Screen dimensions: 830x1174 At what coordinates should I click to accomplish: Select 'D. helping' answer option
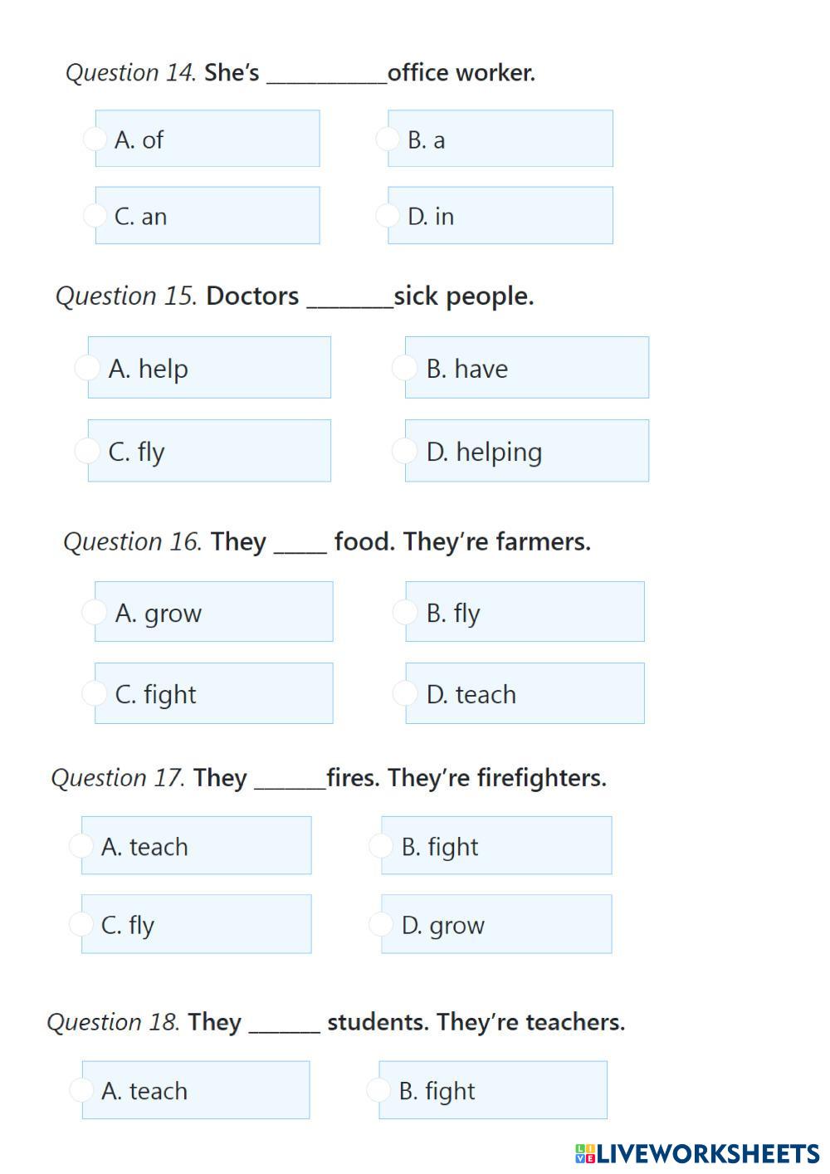click(x=404, y=450)
